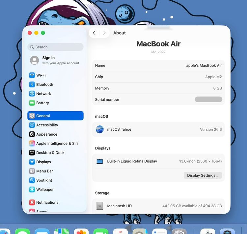Click the macOS Tahoe logo icon
Screen dimensions: 247x234
click(x=100, y=129)
